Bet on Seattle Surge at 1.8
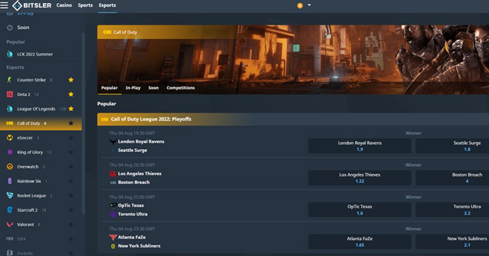Image resolution: width=489 pixels, height=256 pixels. (452, 146)
